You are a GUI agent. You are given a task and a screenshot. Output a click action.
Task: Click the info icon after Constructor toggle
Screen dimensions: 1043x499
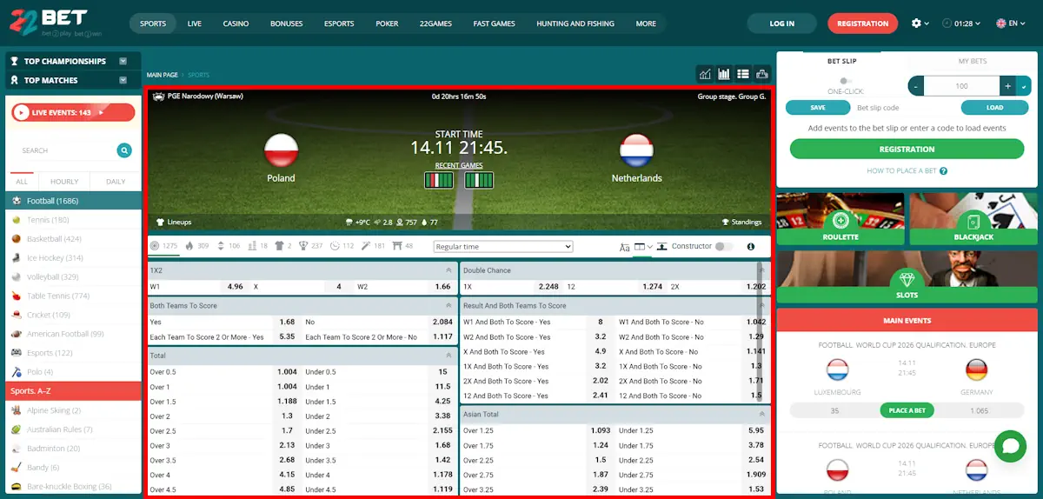coord(750,247)
